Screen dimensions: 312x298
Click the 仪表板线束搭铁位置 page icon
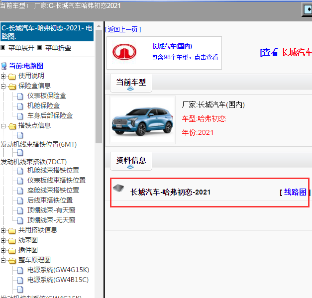tap(20, 181)
